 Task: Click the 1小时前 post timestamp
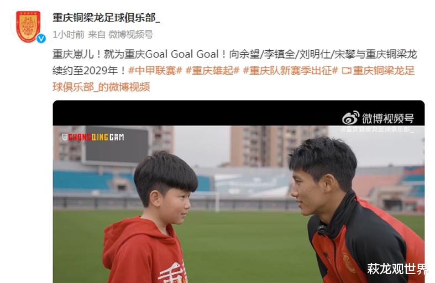pos(69,35)
